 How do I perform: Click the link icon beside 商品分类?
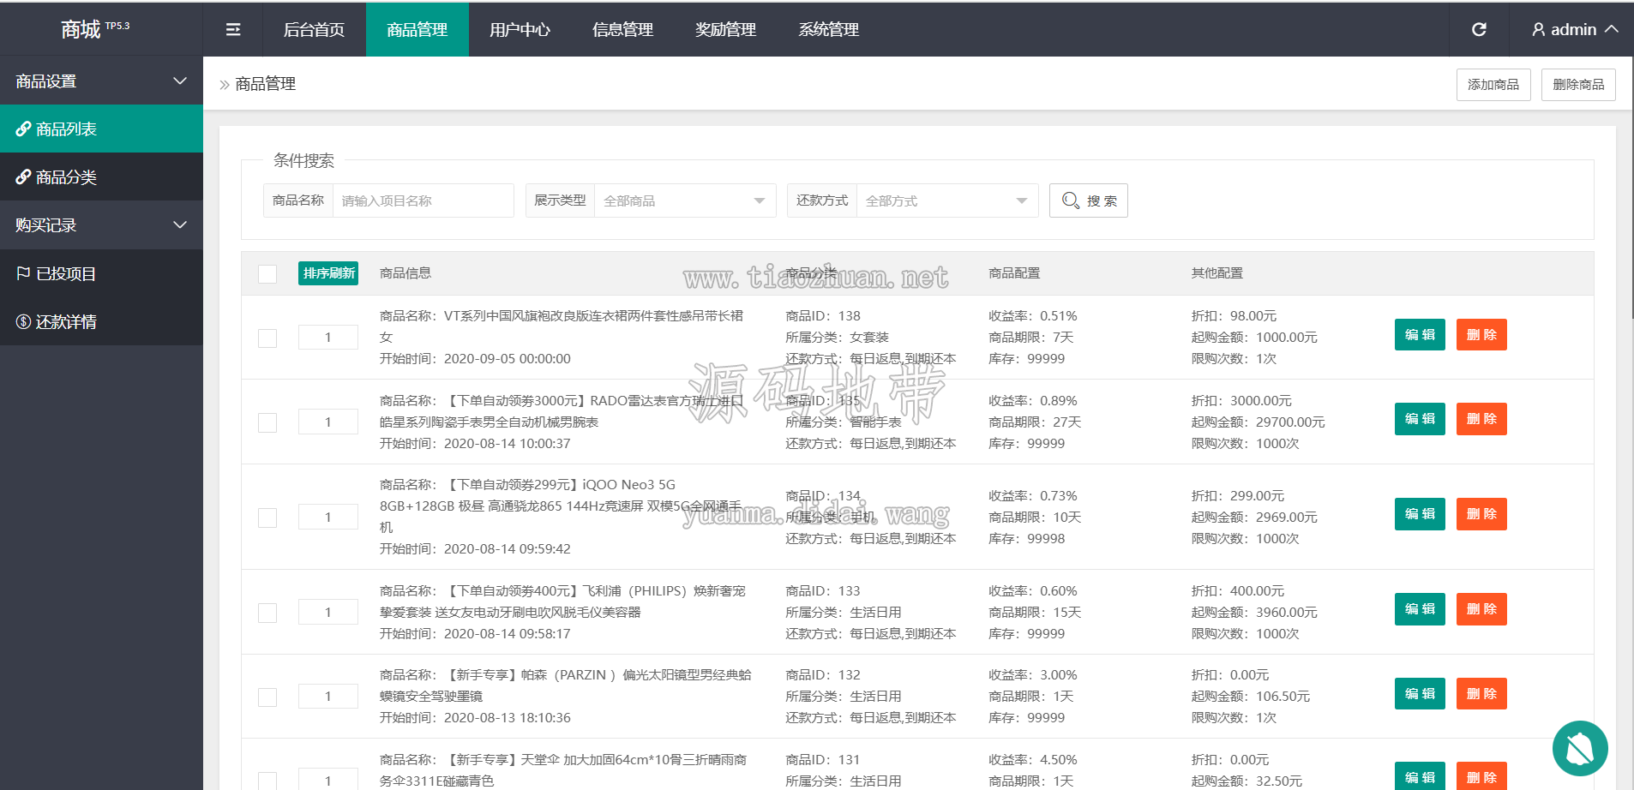[x=23, y=177]
